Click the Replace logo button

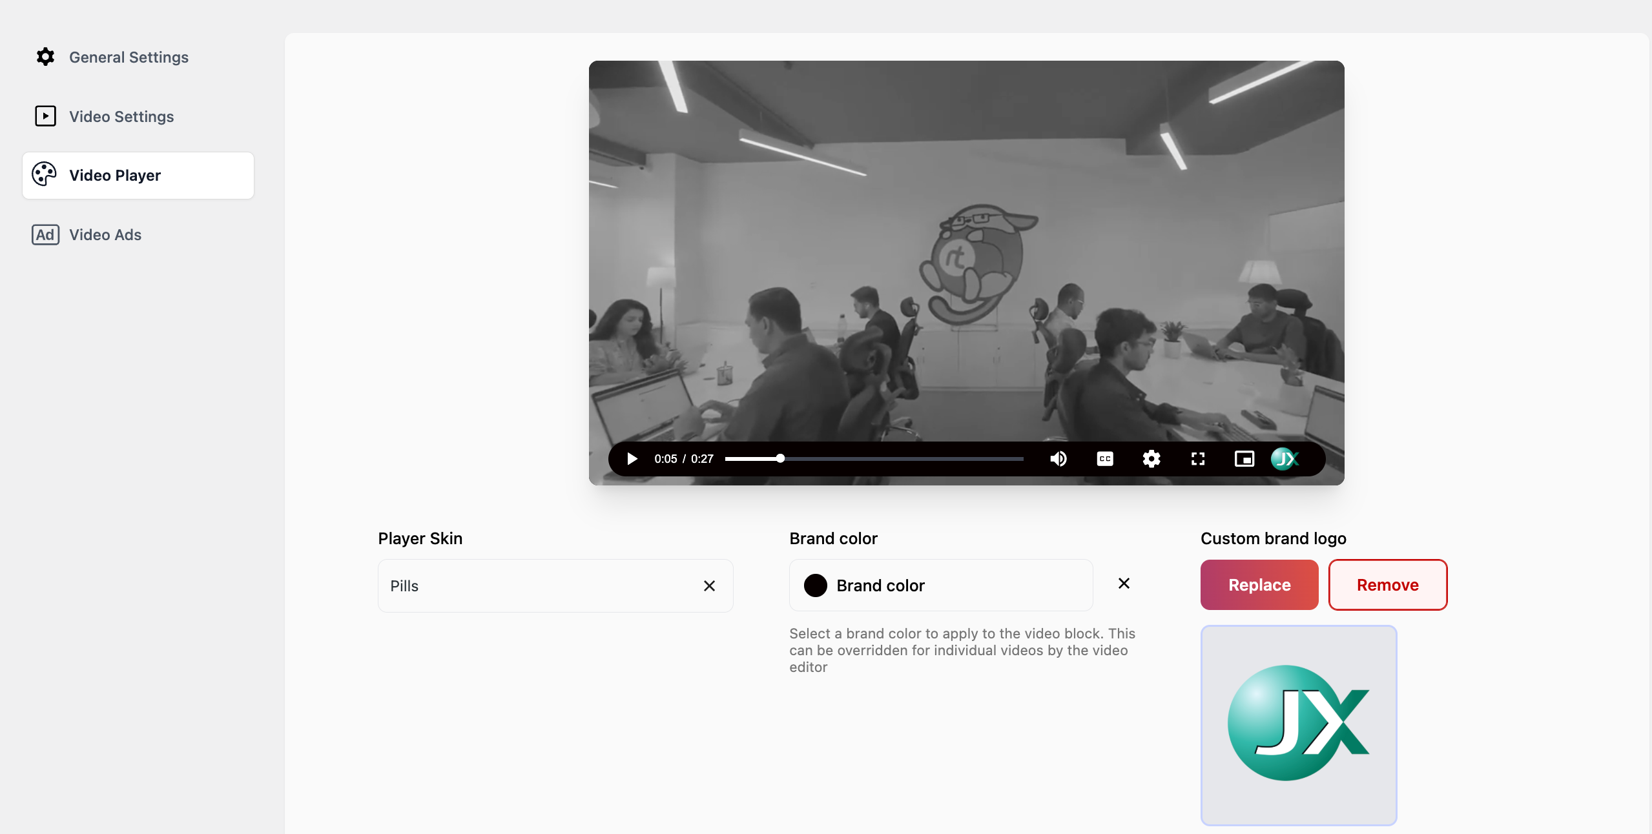(1259, 585)
